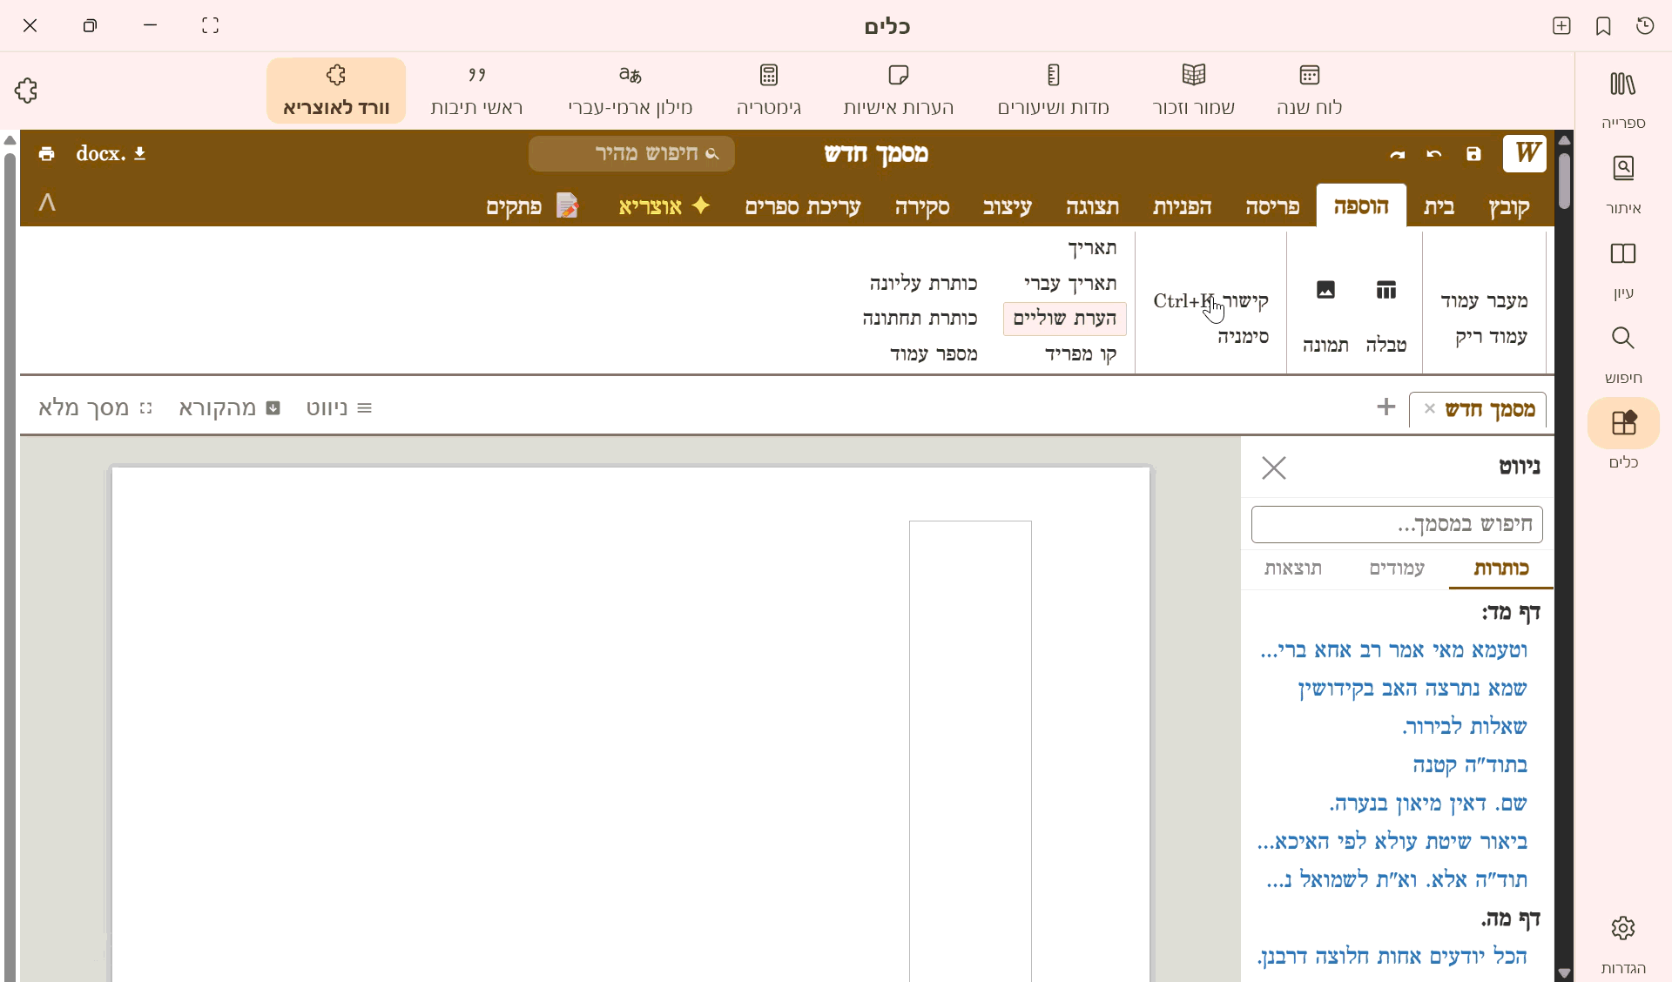Add a מספר עמוד page number
Screen dimensions: 1672x982
(934, 354)
